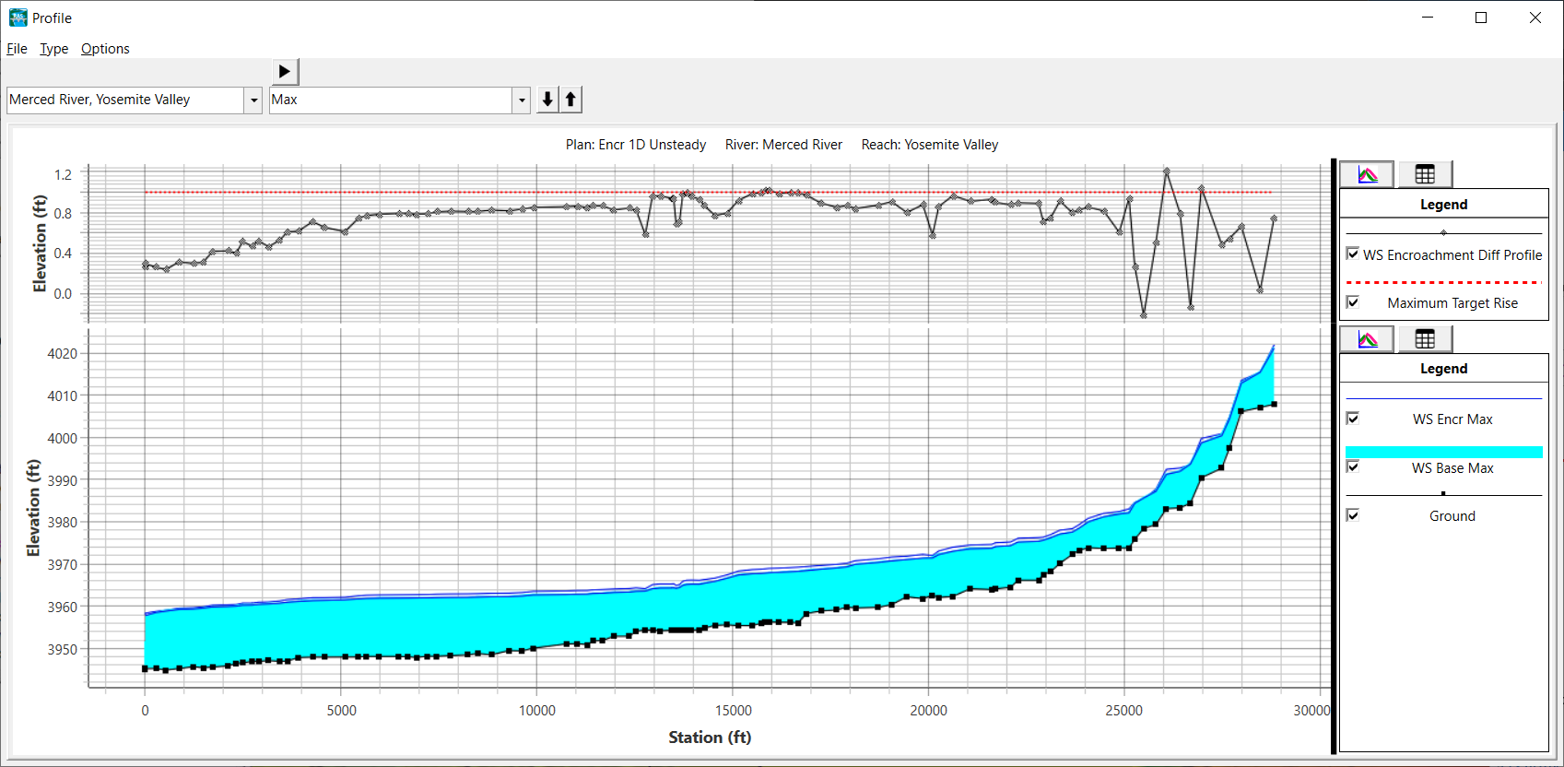Open the Type menu

pyautogui.click(x=53, y=49)
